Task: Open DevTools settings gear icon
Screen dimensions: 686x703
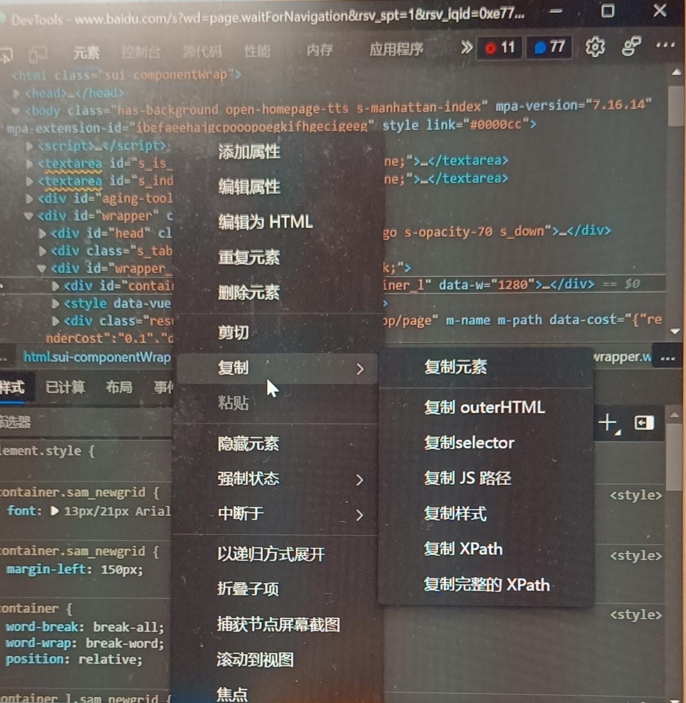Action: (595, 47)
